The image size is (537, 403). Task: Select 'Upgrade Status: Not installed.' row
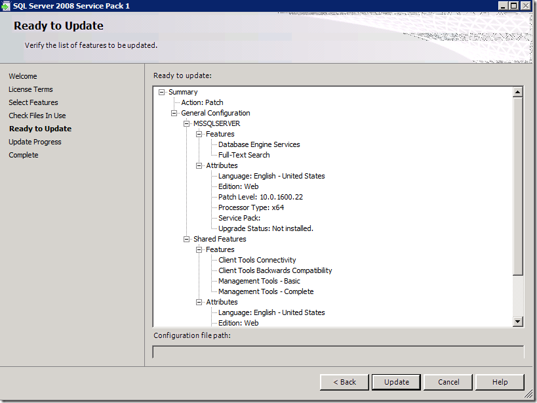266,228
